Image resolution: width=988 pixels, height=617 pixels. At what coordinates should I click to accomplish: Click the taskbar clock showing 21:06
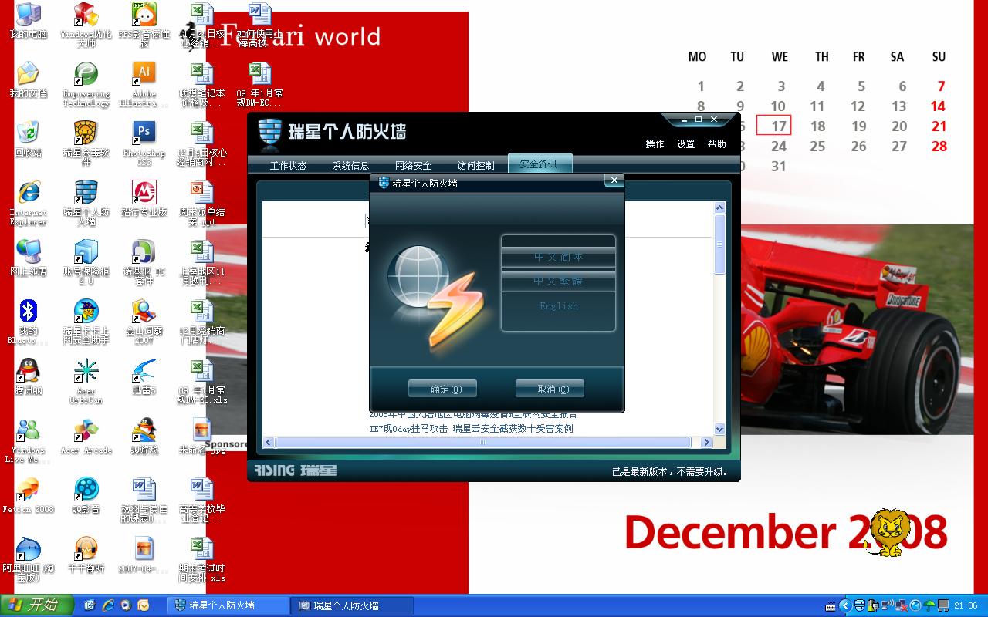click(x=966, y=605)
